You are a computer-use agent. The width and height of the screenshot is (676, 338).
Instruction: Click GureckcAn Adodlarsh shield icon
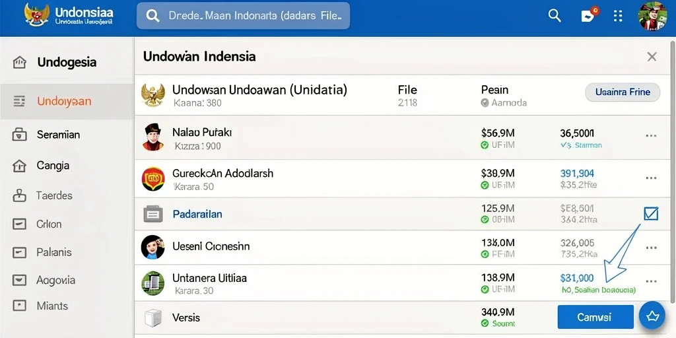[153, 179]
